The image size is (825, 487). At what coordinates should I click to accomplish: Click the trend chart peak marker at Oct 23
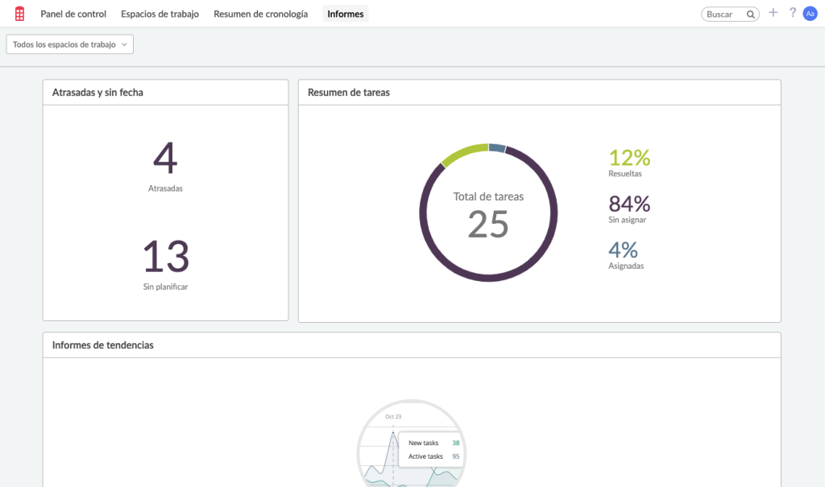coord(392,431)
